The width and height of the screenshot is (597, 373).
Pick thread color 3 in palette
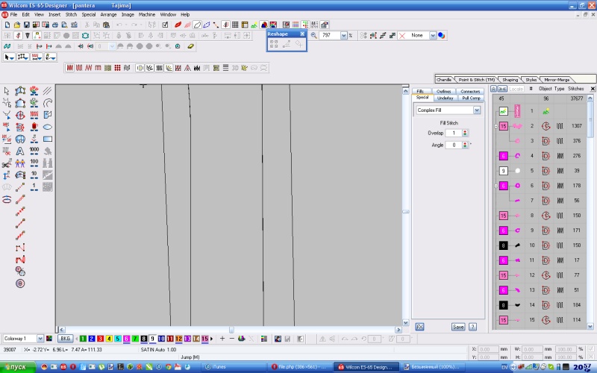(100, 339)
